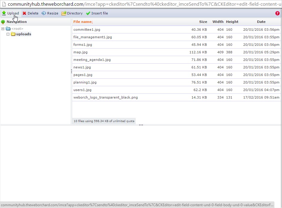Viewport: 282px width, 208px height.
Task: Click the browser address bar URL
Action: [144, 4]
